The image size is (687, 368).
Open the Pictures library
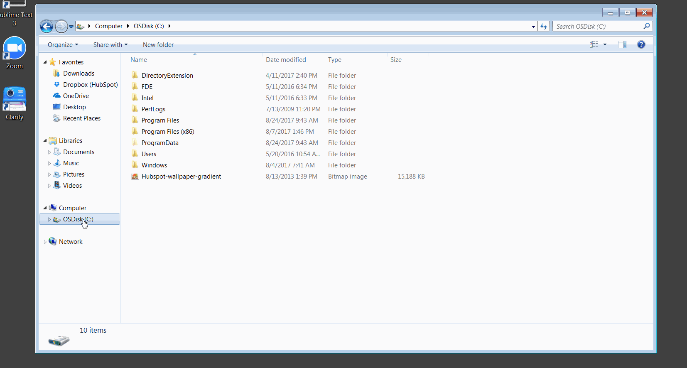click(74, 174)
